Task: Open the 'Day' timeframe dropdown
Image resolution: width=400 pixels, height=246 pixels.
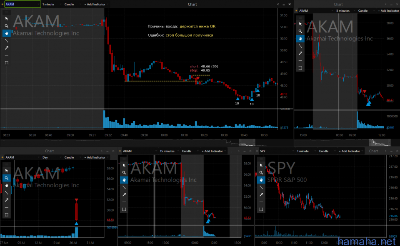Action: pyautogui.click(x=51, y=157)
